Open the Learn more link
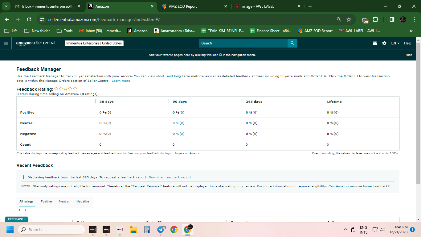Screen dimensions: 421x237 pyautogui.click(x=121, y=81)
